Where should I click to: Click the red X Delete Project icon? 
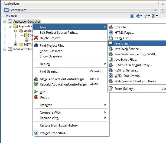tap(36, 38)
